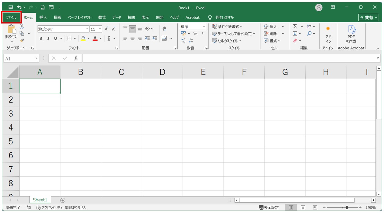
Task: Switch to the 数式 ribbon tab
Action: (102, 17)
